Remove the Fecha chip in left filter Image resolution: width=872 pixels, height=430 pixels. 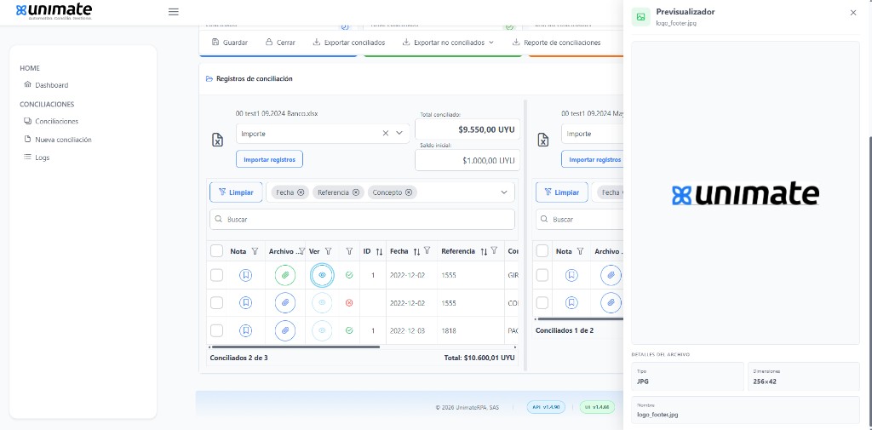point(301,192)
